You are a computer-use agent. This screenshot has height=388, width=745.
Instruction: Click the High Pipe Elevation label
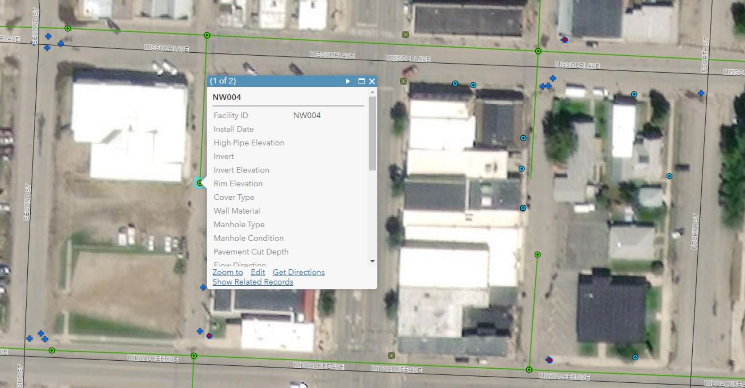pos(249,143)
